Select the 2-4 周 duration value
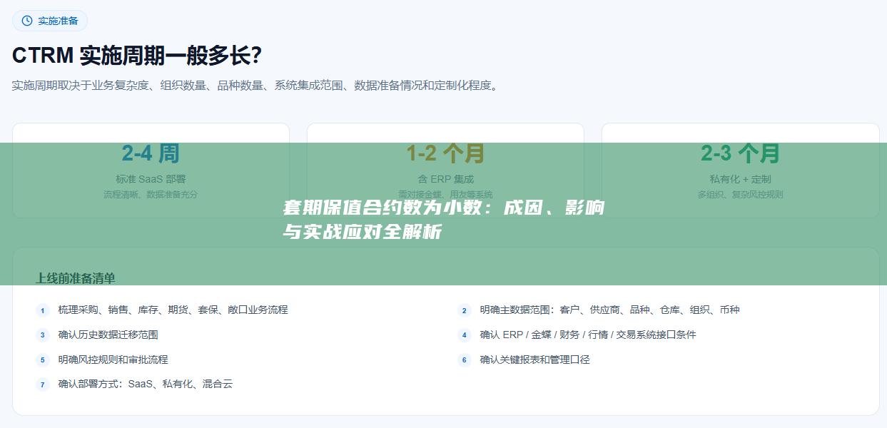This screenshot has width=887, height=428. point(151,153)
